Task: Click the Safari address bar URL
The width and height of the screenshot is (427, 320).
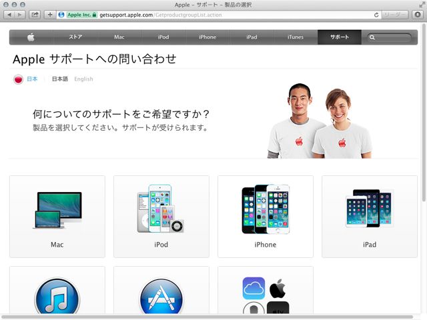Action: [x=161, y=15]
